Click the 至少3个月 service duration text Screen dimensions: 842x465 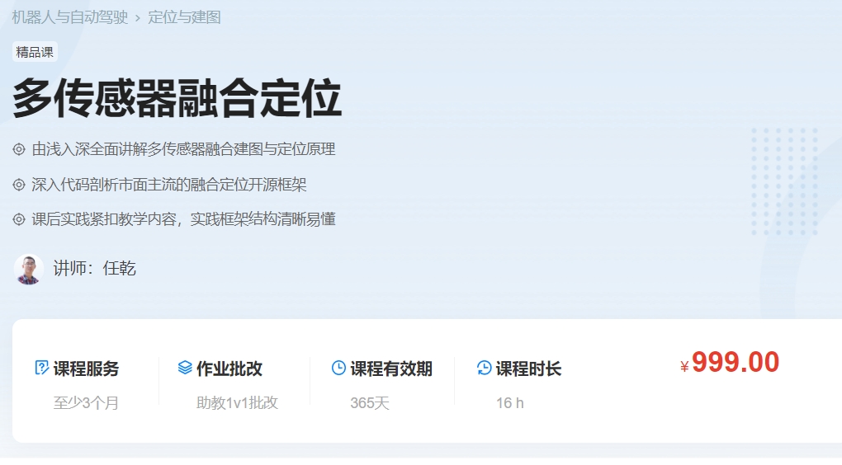[x=86, y=403]
